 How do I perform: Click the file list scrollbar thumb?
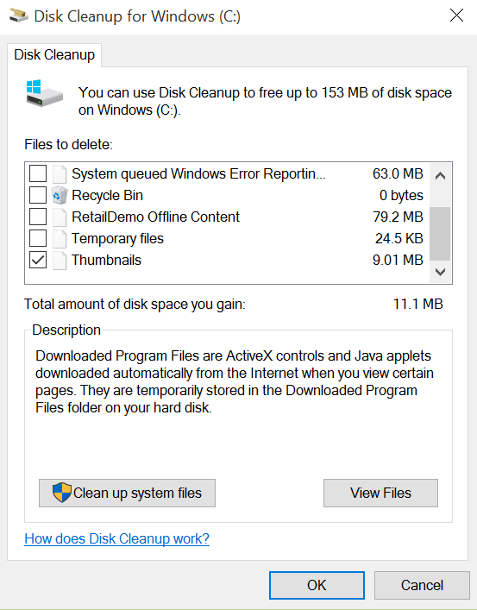coord(440,234)
